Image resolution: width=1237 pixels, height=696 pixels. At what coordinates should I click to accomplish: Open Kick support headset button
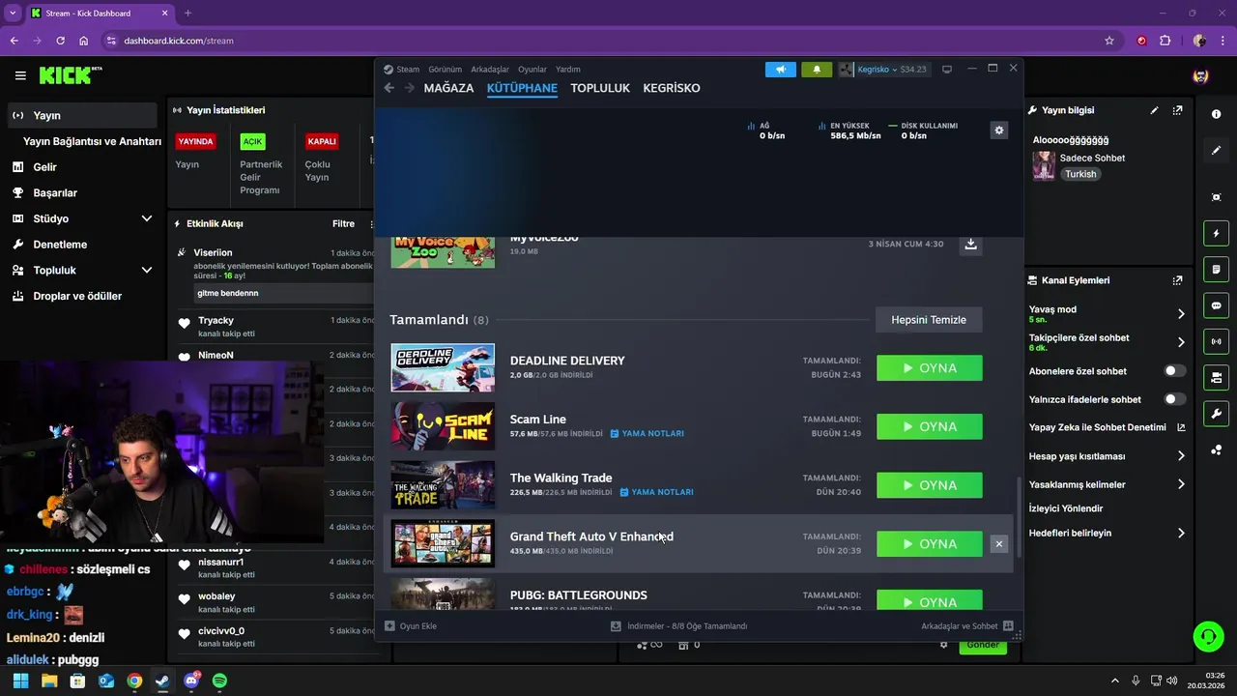[x=1208, y=636]
